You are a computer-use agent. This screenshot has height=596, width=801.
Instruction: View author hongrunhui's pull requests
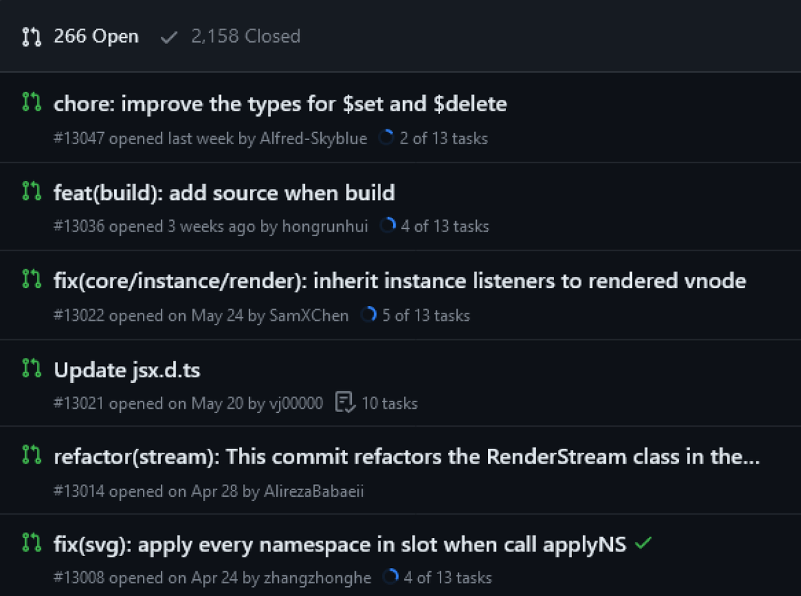(325, 227)
